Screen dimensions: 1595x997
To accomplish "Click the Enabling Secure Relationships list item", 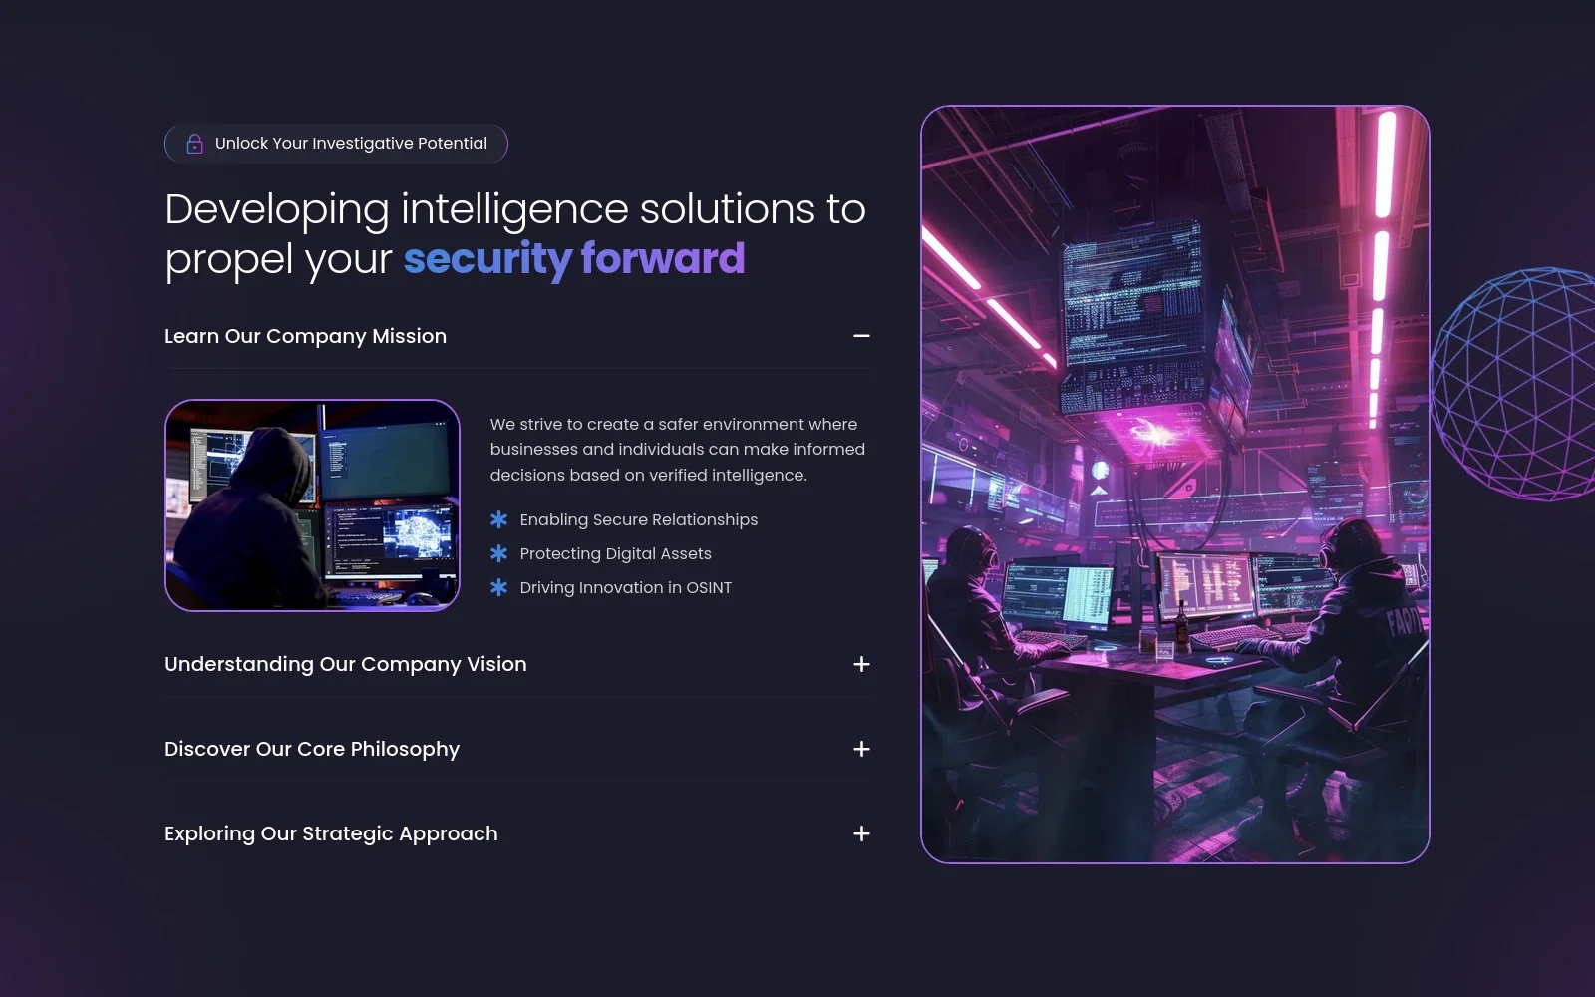I will (x=638, y=519).
